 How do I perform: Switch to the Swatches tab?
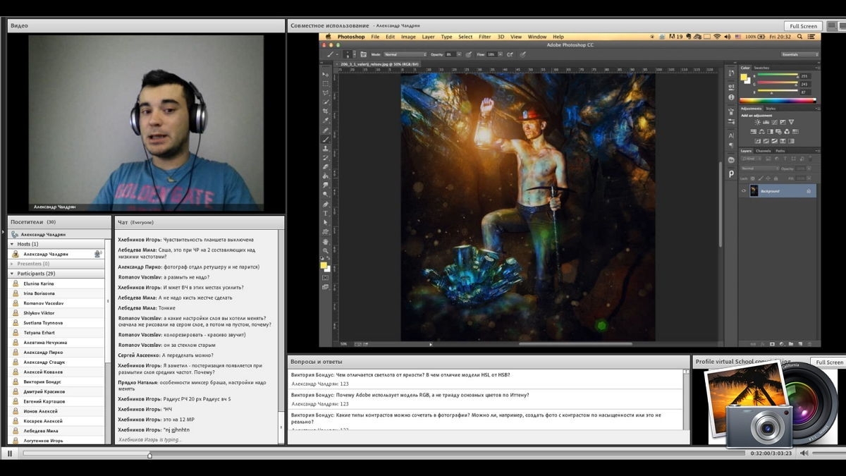click(x=761, y=68)
